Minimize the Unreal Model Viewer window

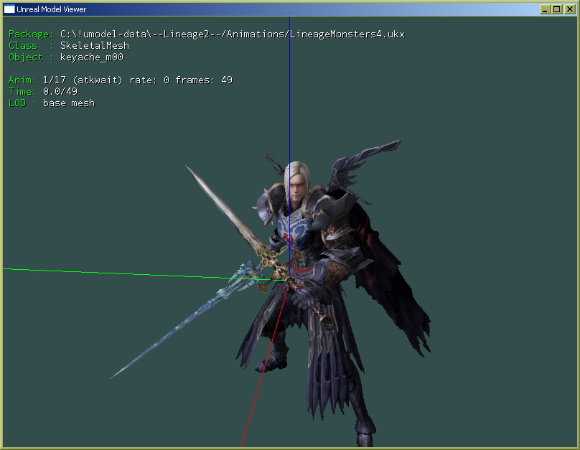[545, 9]
